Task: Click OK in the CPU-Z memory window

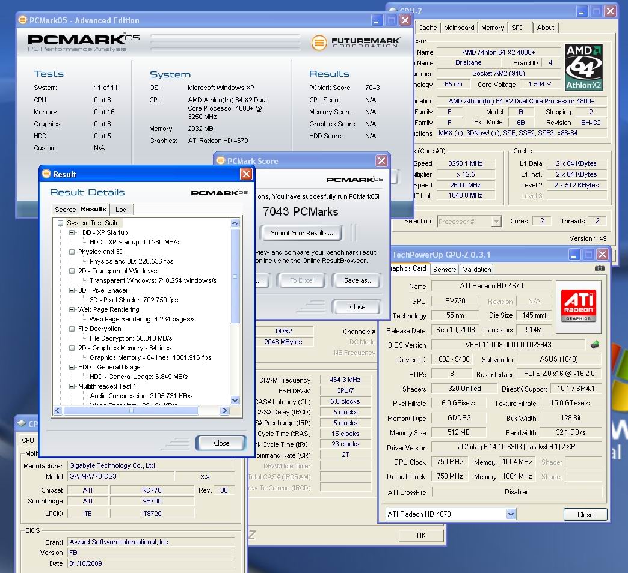Action: [421, 535]
